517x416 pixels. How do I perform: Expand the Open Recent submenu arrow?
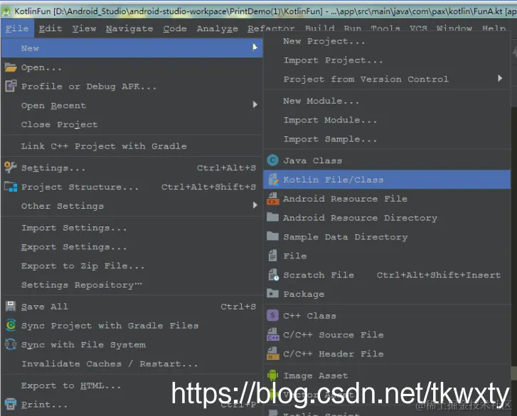[x=255, y=104]
